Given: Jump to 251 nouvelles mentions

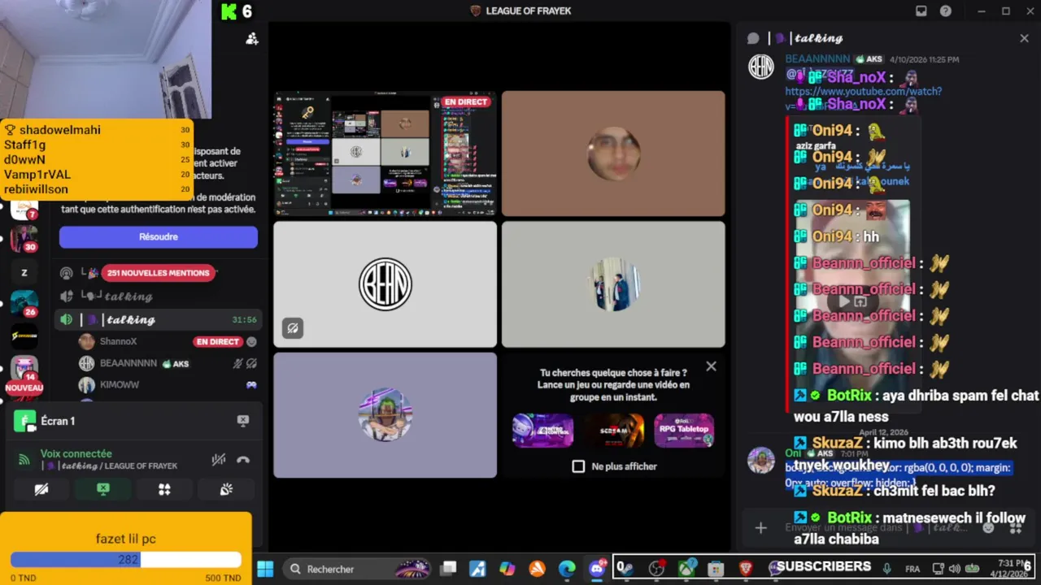Looking at the screenshot, I should [x=159, y=273].
